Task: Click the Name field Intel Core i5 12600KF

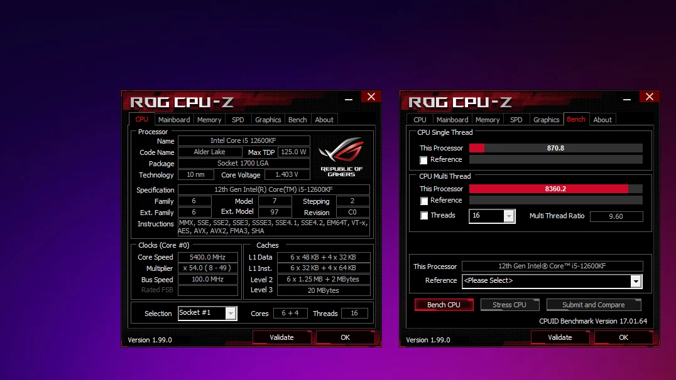Action: 244,140
